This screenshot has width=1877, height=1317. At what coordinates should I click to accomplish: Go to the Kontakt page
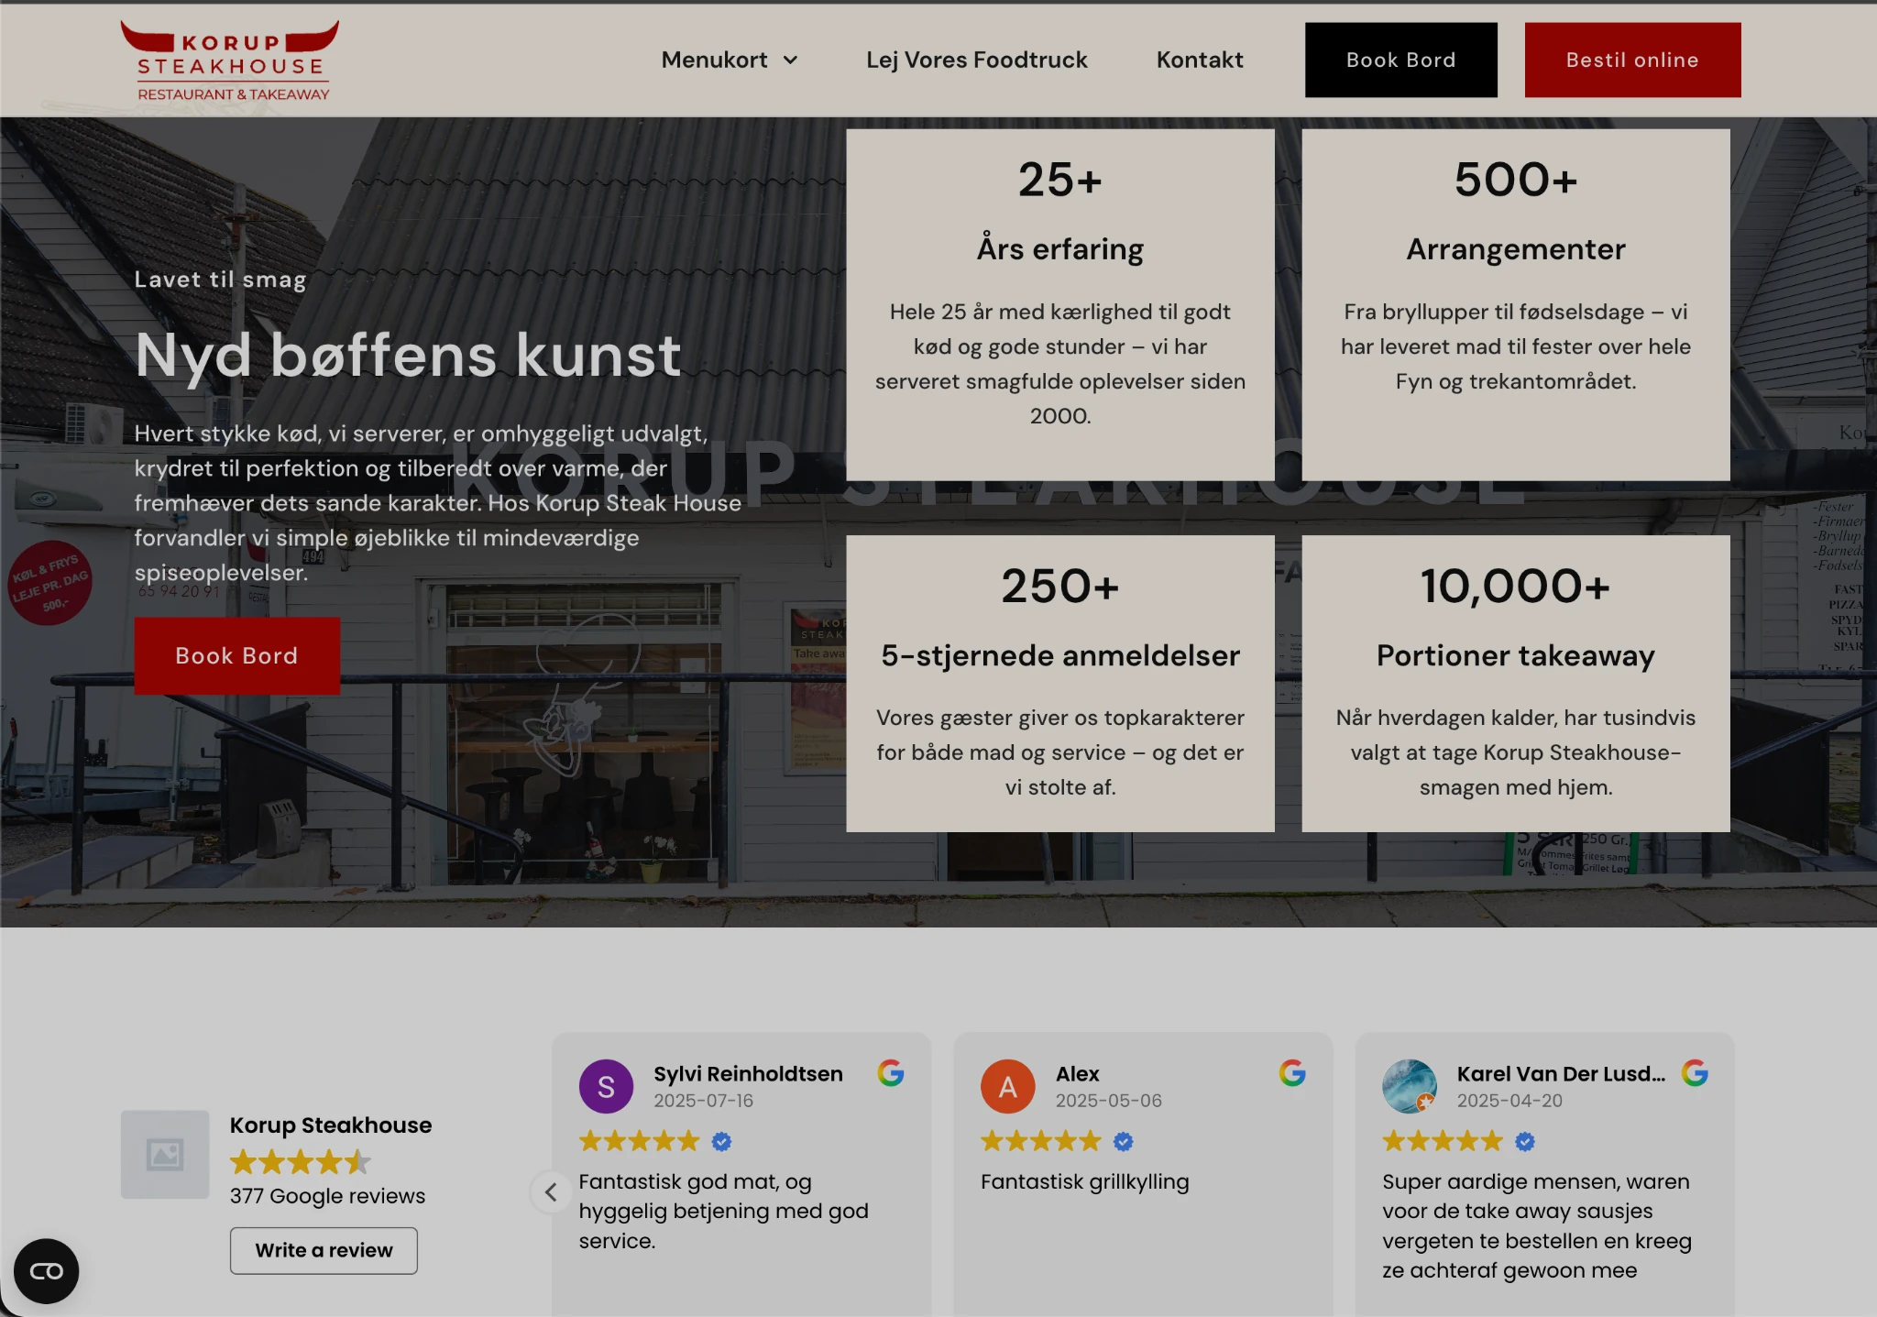coord(1200,60)
